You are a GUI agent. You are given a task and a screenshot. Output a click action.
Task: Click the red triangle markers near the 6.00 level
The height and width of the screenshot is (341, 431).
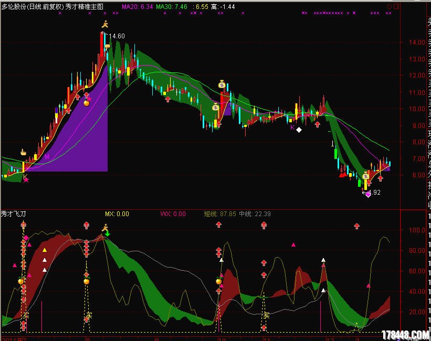pos(343,174)
